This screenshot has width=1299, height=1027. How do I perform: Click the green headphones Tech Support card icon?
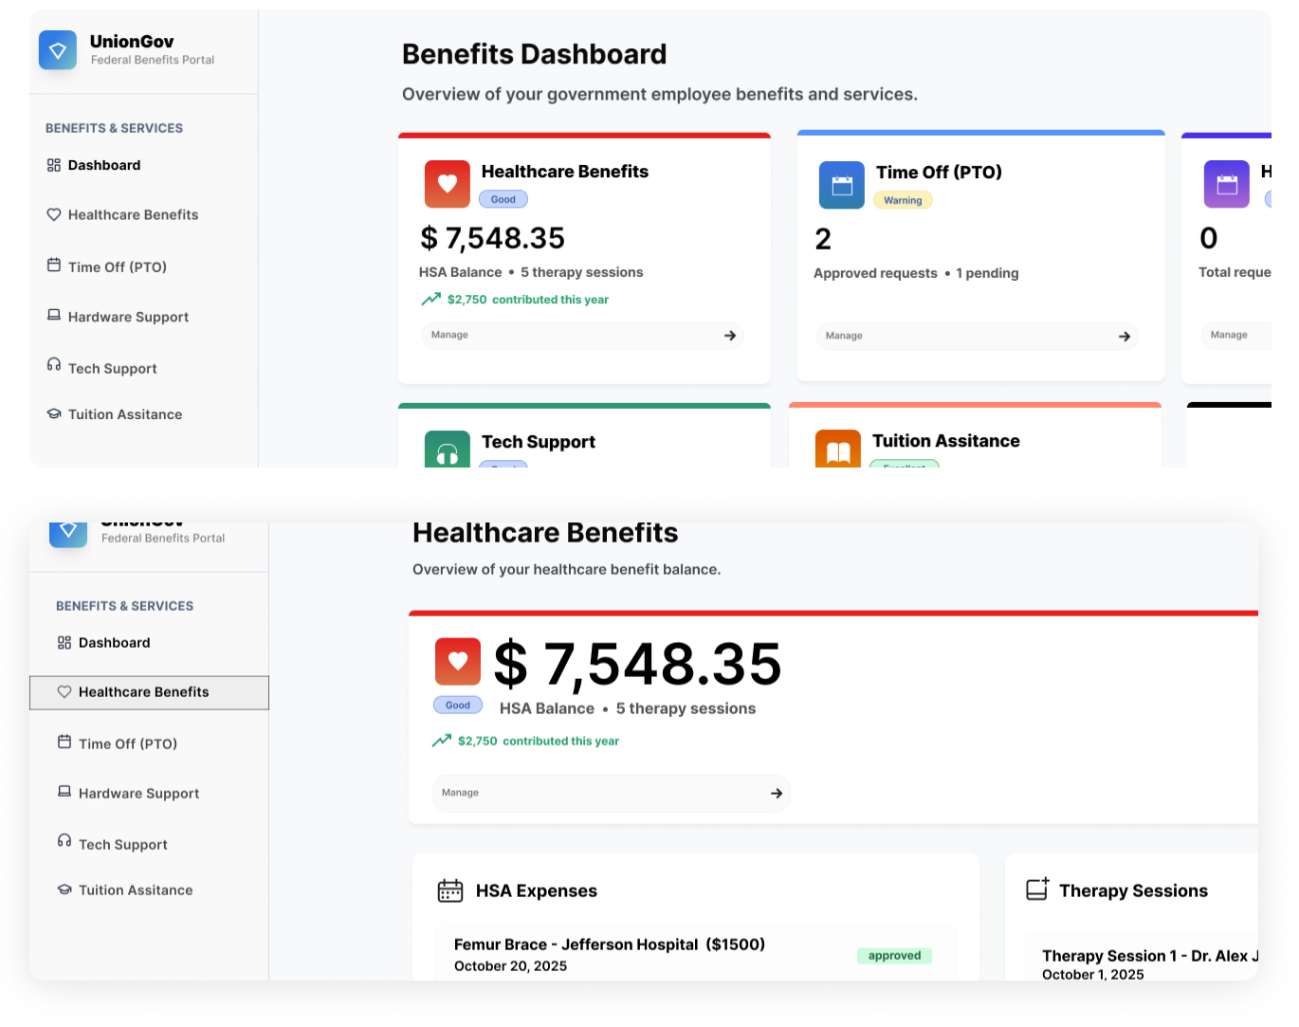tap(447, 451)
